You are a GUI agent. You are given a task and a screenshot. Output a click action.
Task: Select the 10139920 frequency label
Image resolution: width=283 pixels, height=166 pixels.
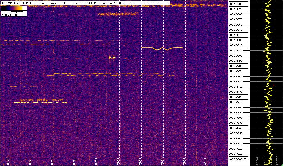tap(235, 97)
